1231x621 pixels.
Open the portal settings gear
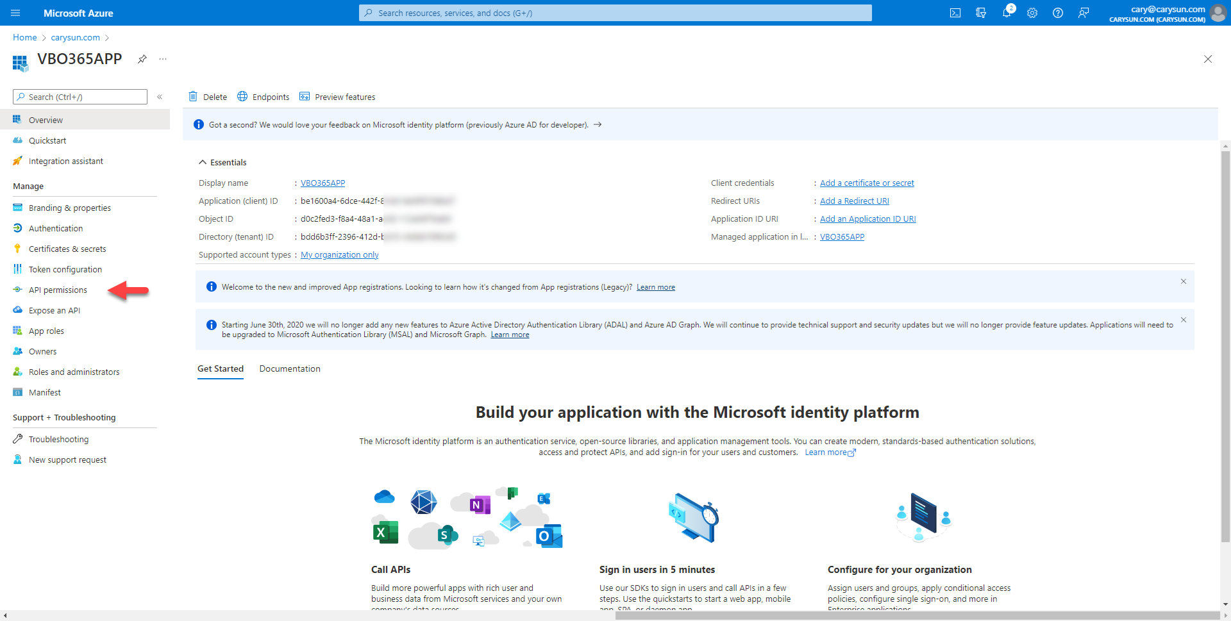[x=1032, y=13]
